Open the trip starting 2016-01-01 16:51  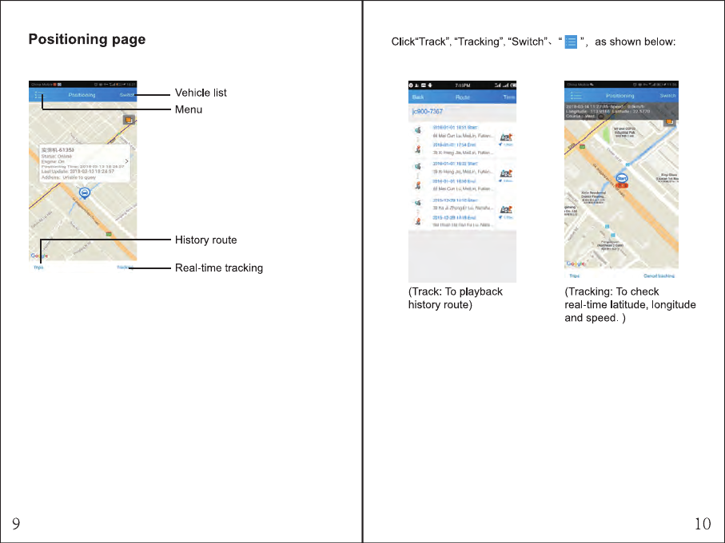pyautogui.click(x=455, y=127)
